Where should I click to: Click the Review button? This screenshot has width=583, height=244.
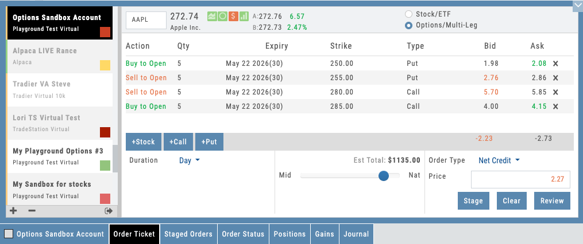click(x=552, y=201)
